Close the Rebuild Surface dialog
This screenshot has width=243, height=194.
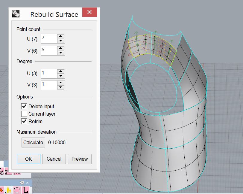(89, 13)
